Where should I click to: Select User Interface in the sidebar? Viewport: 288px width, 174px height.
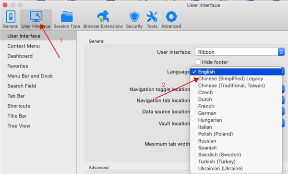(38, 36)
